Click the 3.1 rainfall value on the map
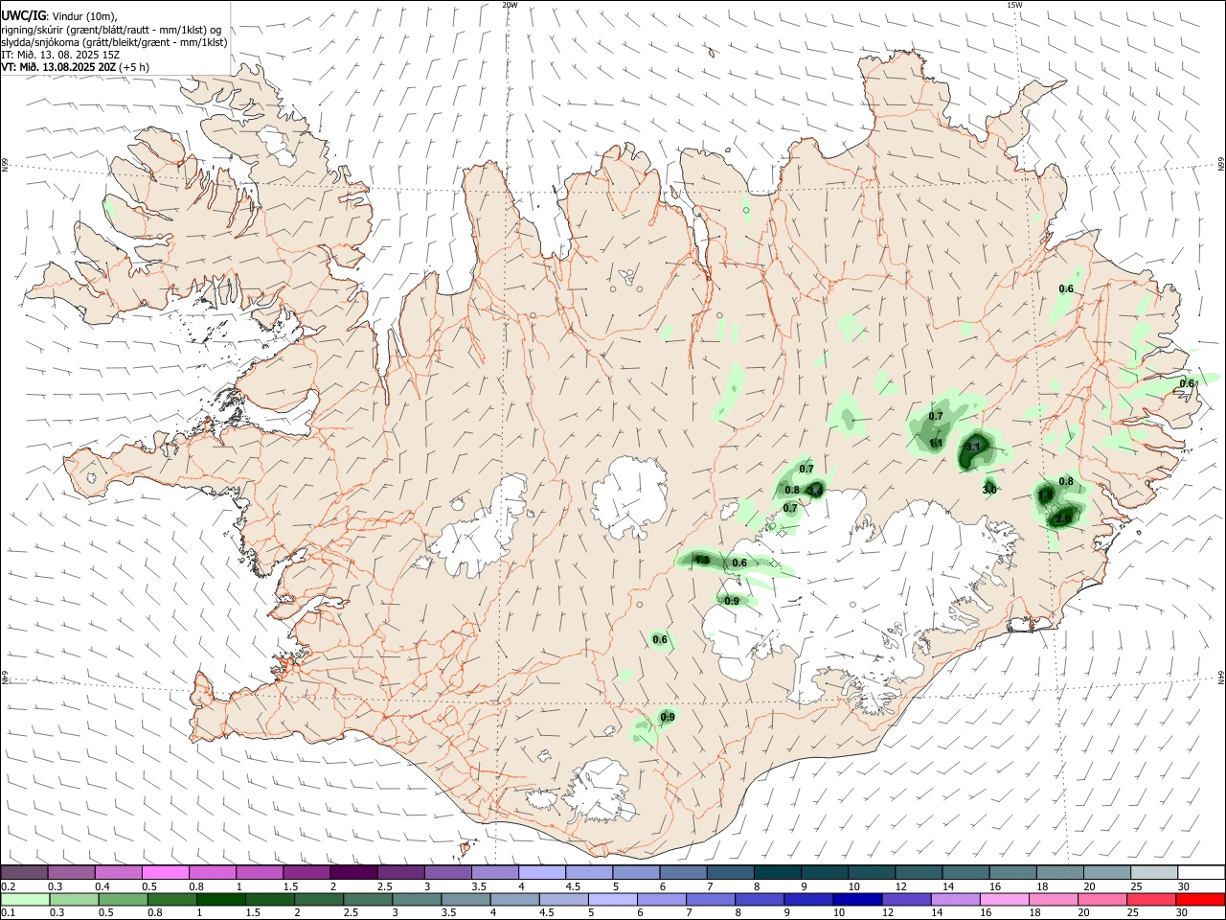This screenshot has height=920, width=1226. click(973, 447)
